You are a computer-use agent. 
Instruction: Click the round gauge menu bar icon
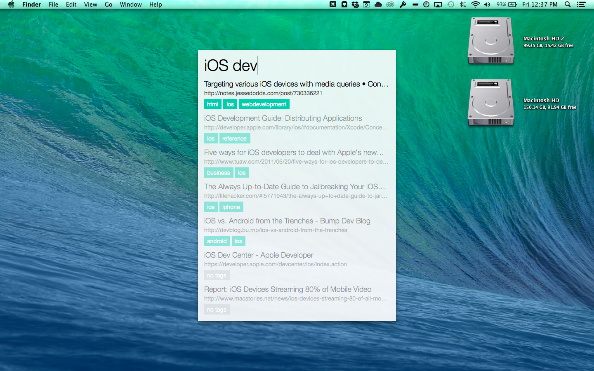427,5
